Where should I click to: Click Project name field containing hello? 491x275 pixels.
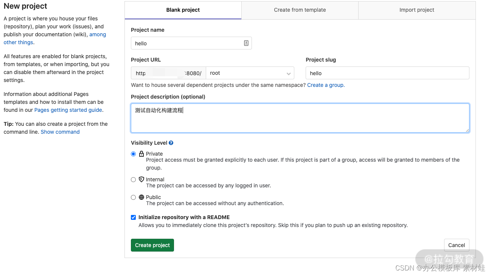coord(191,43)
